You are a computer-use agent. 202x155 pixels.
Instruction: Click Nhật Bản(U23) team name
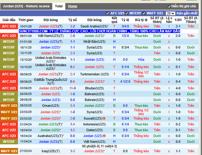coord(94,42)
